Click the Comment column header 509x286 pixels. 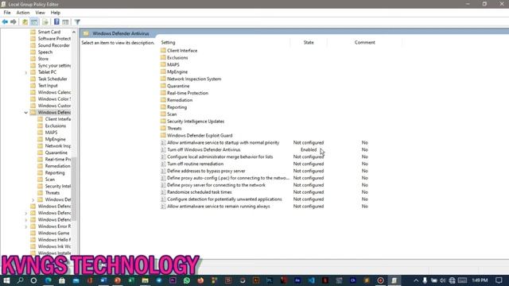(x=364, y=42)
